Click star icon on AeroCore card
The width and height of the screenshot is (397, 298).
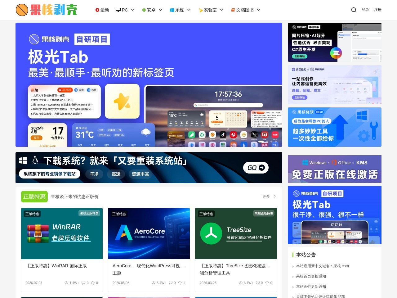click(x=180, y=283)
